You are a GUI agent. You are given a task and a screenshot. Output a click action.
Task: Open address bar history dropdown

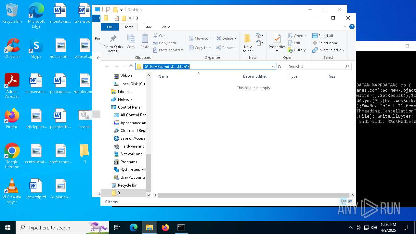coord(273,66)
